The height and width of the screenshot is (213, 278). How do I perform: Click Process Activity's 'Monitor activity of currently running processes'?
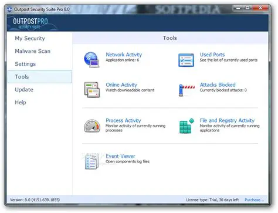click(x=135, y=128)
